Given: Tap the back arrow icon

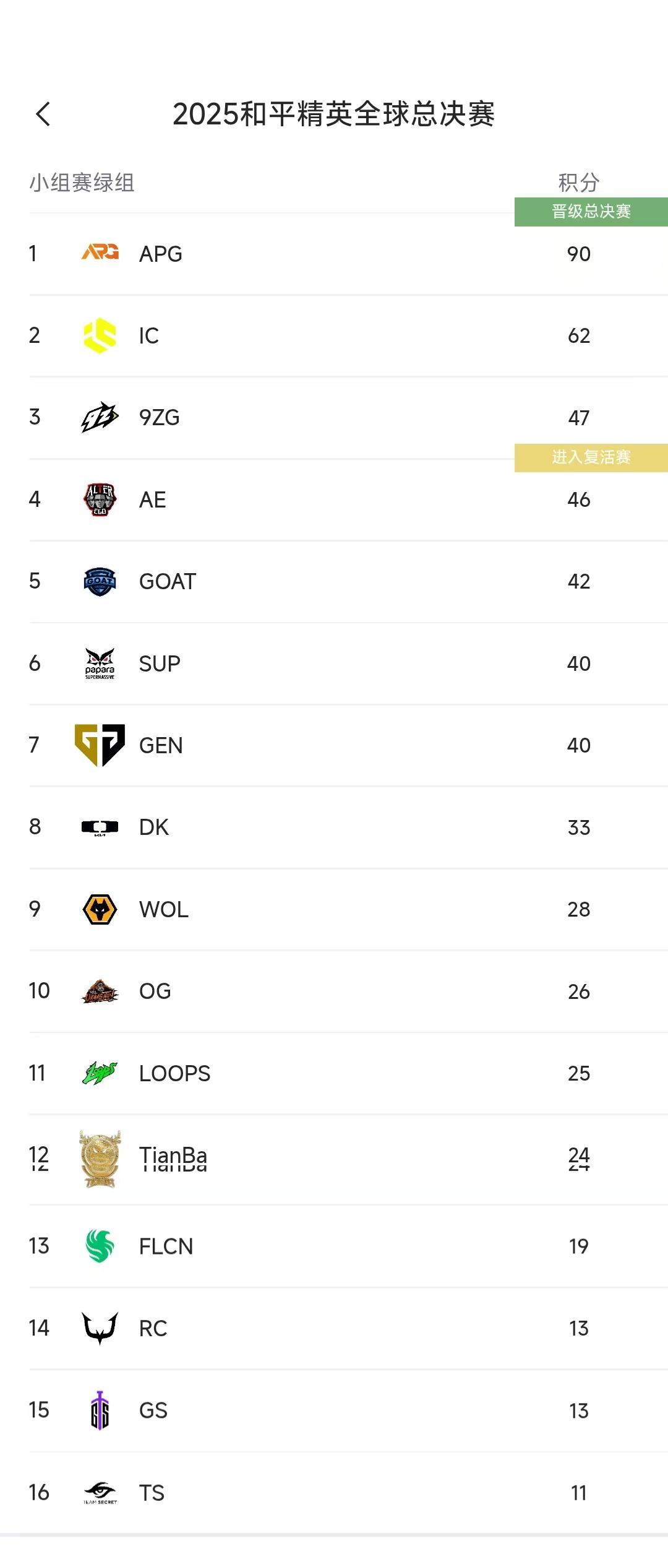Looking at the screenshot, I should 43,114.
